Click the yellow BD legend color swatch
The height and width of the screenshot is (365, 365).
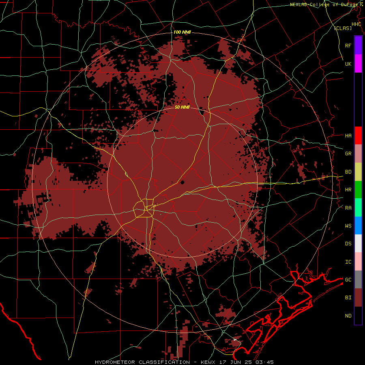[x=358, y=172]
